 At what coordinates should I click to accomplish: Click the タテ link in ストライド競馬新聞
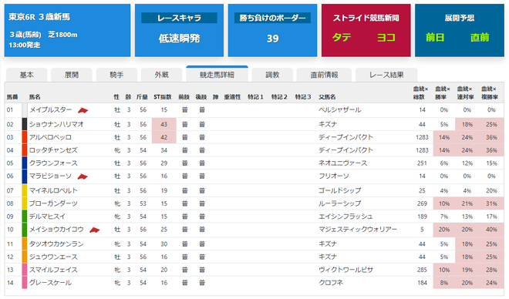[x=342, y=38]
